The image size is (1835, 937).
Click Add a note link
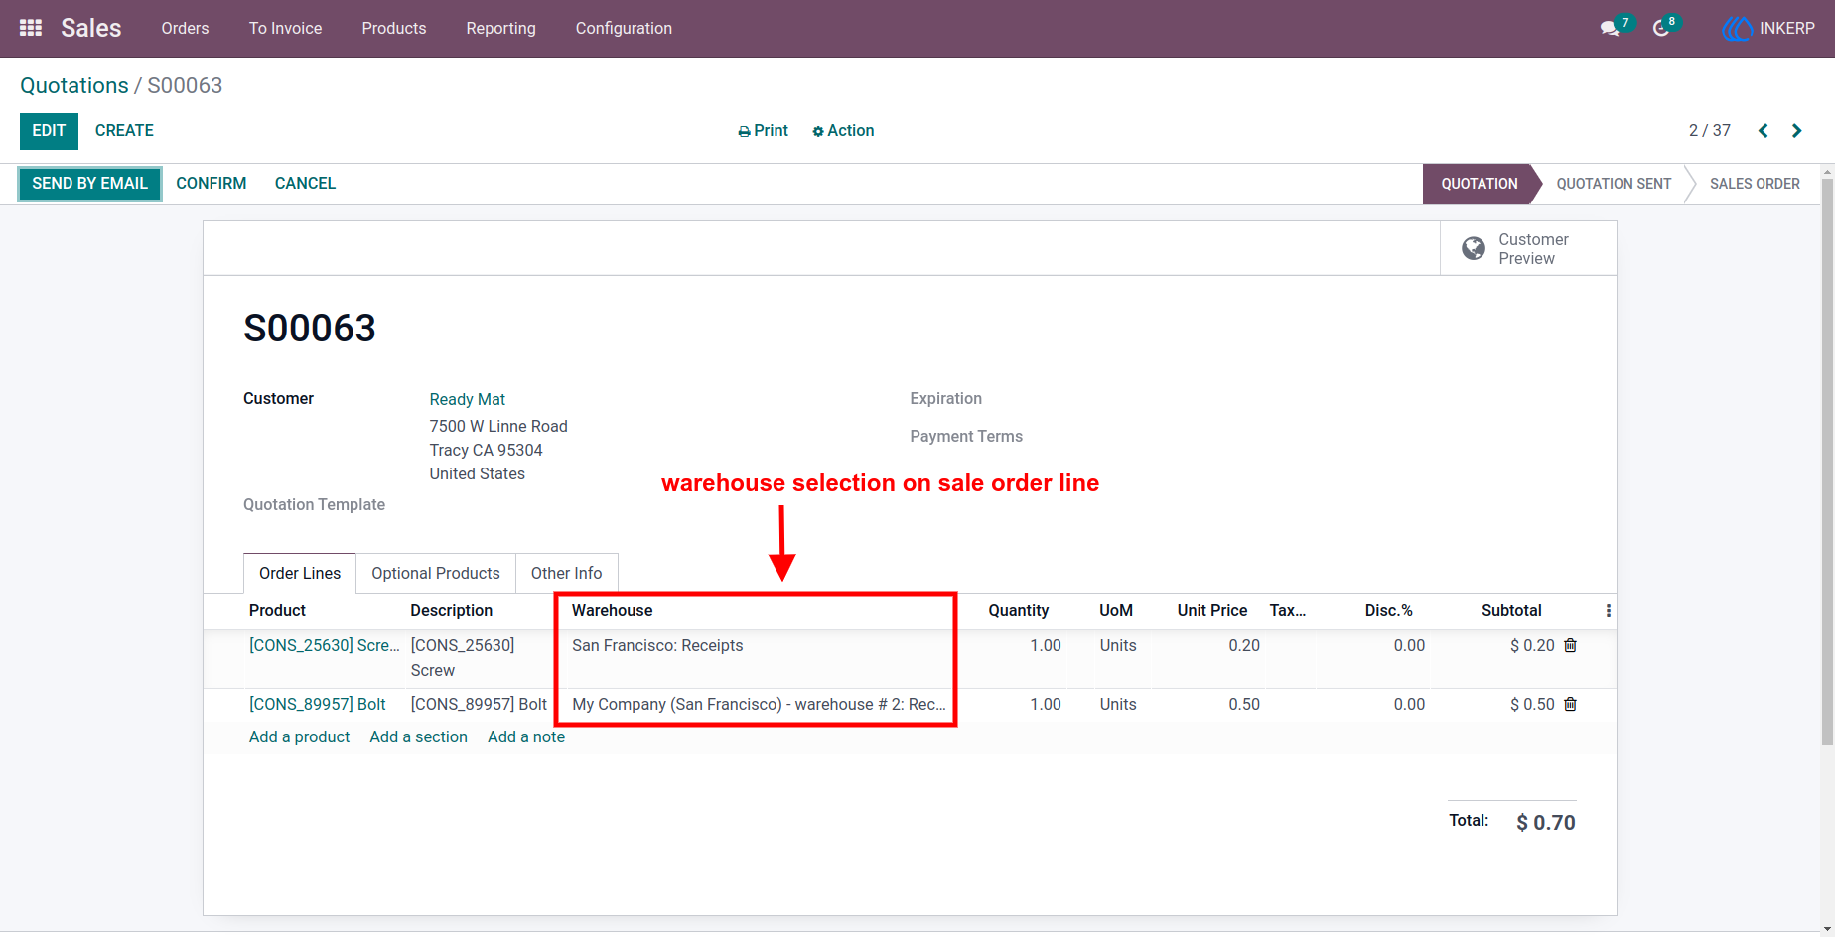[526, 736]
